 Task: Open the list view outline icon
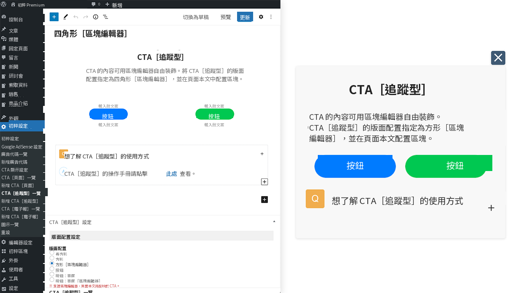[106, 17]
